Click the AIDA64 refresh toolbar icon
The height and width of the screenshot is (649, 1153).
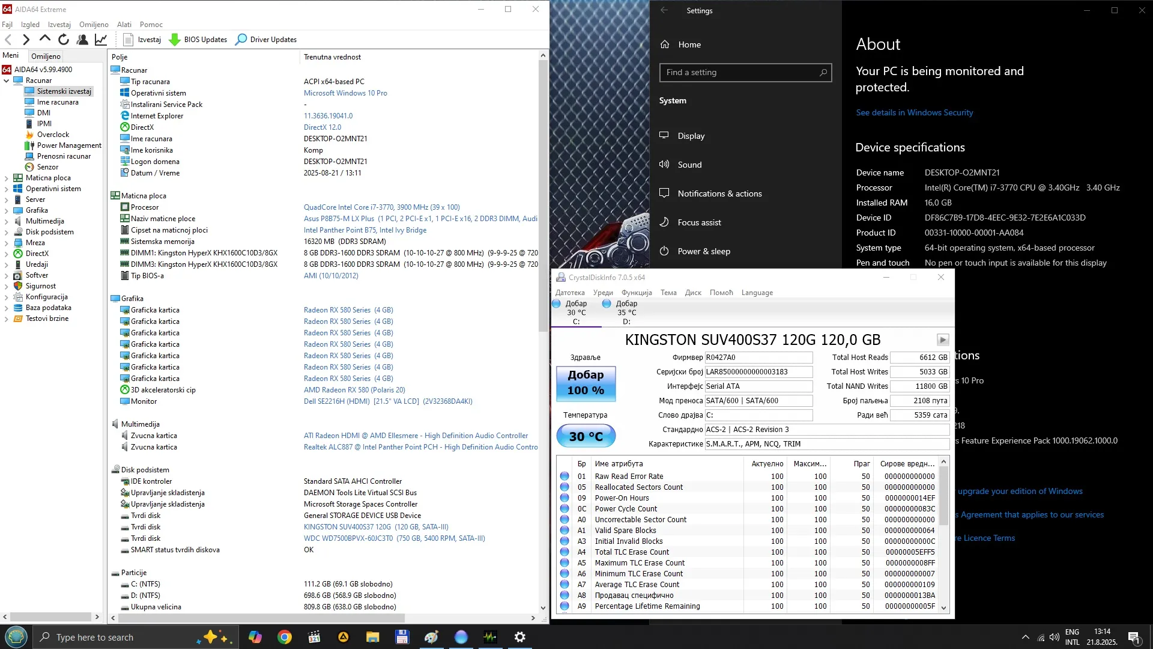(x=64, y=40)
